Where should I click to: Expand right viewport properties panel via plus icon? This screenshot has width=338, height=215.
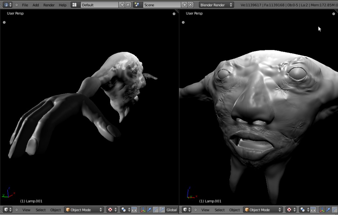pos(333,14)
